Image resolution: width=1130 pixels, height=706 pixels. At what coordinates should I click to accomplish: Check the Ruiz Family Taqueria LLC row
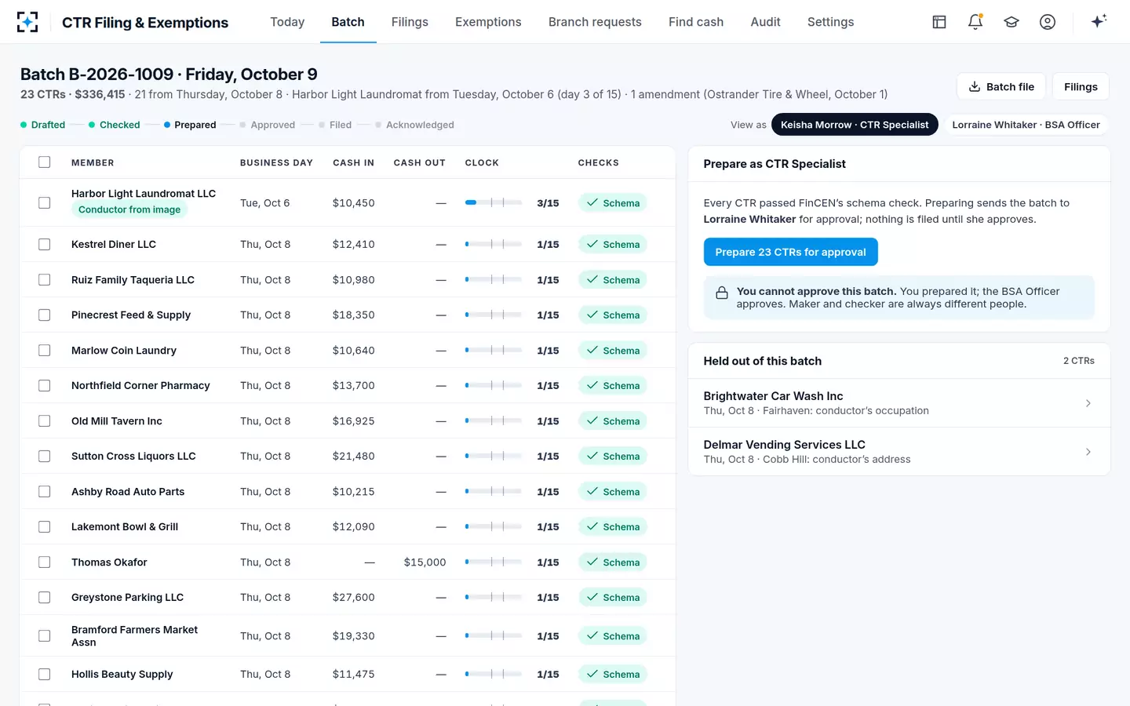tap(45, 280)
